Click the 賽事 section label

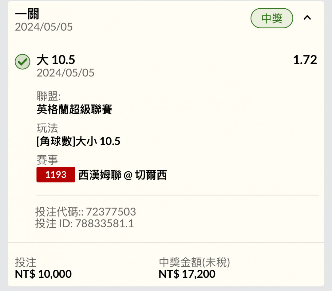coord(47,160)
